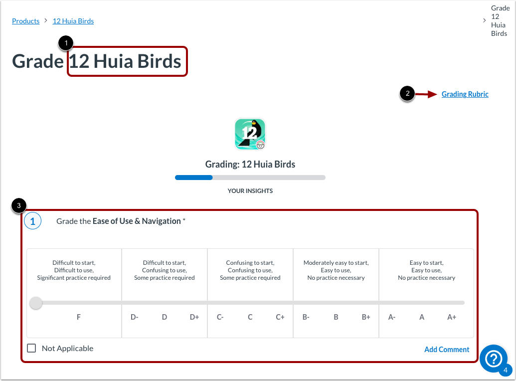Select the YOUR INSIGHTS section label
The width and height of the screenshot is (516, 381).
click(x=250, y=190)
